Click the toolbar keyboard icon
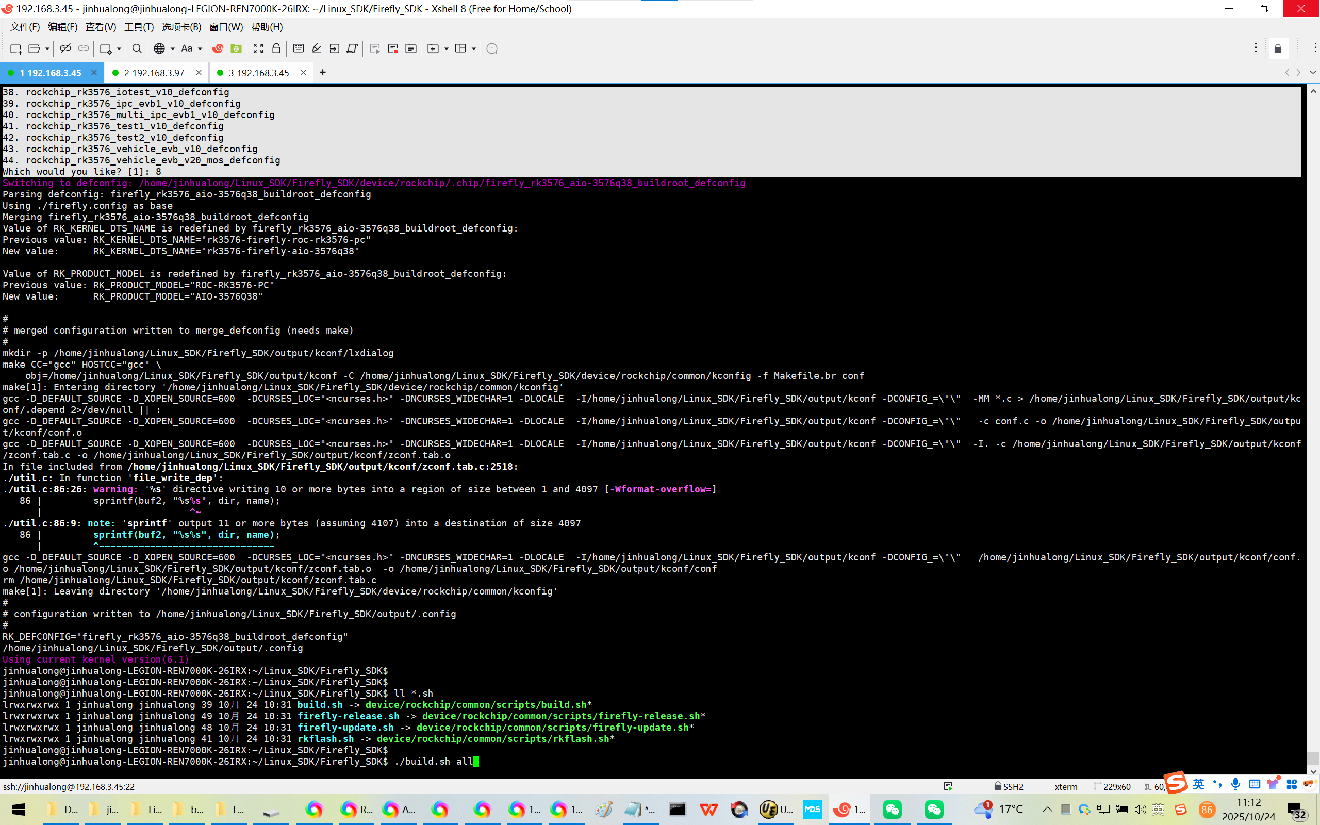1320x825 pixels. point(299,48)
